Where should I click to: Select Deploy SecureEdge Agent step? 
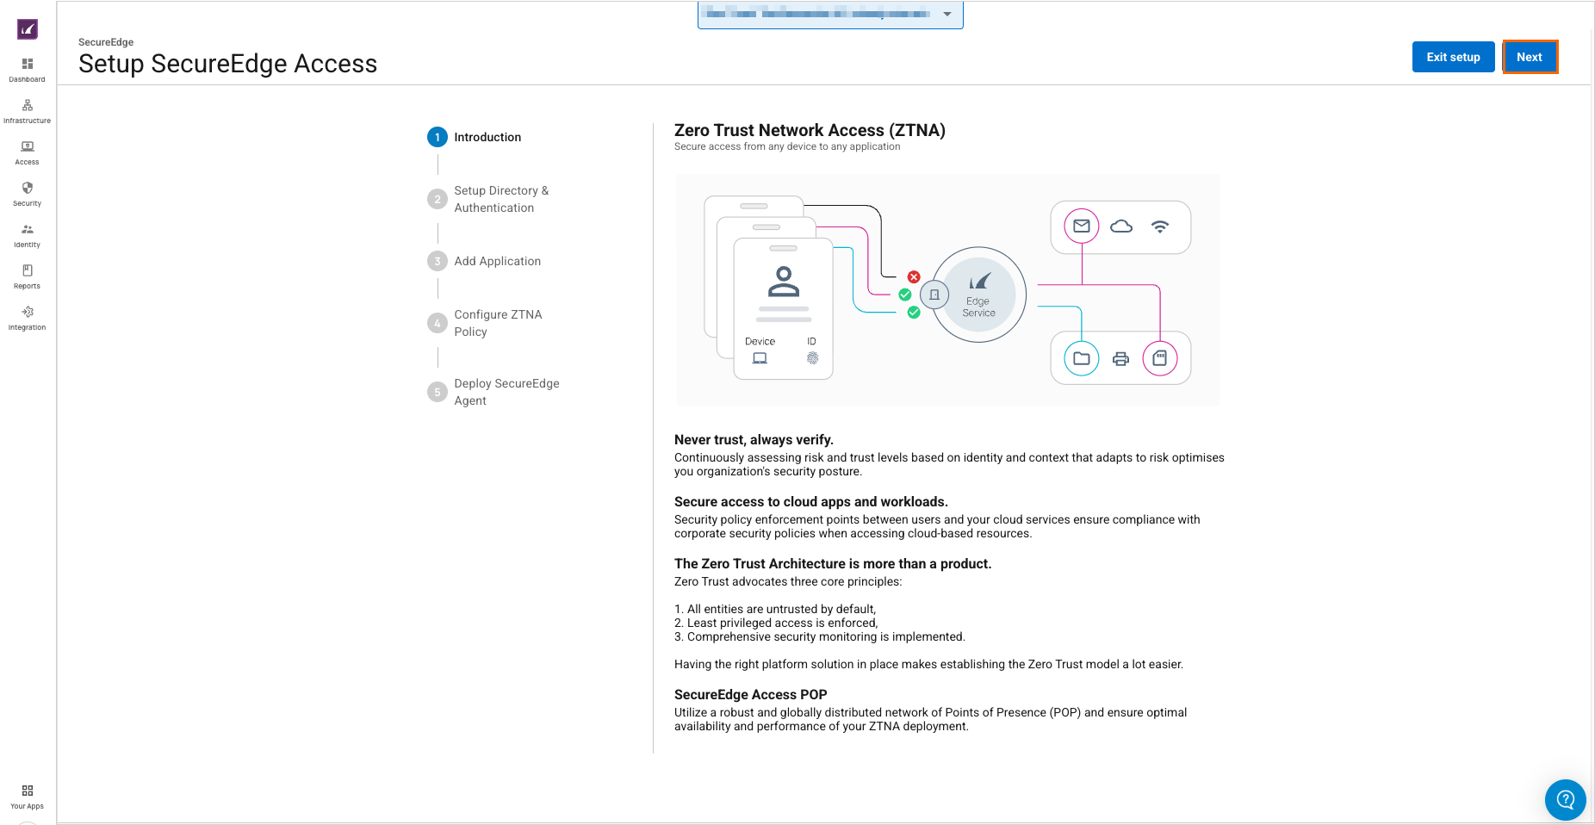pos(506,392)
